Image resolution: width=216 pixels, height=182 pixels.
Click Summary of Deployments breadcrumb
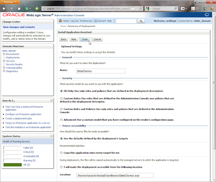82,26
